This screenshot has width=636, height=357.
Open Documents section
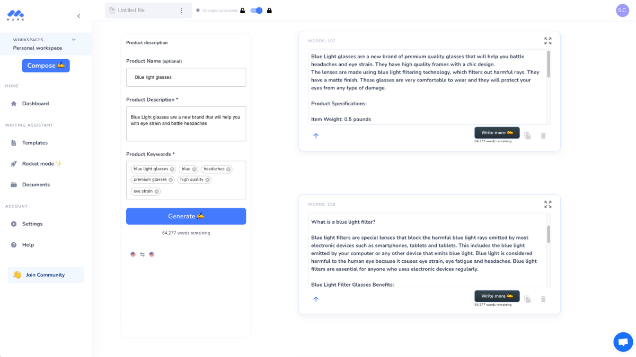tap(36, 185)
